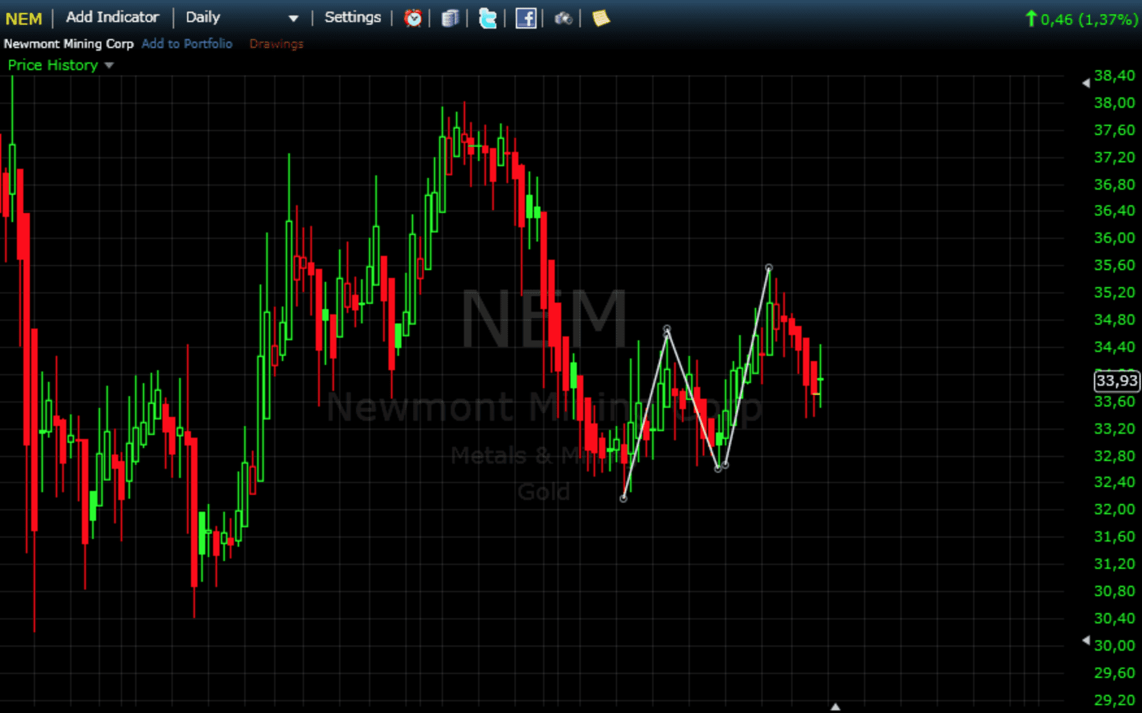Click the NEM ticker symbol
The width and height of the screenshot is (1142, 713).
tap(23, 19)
